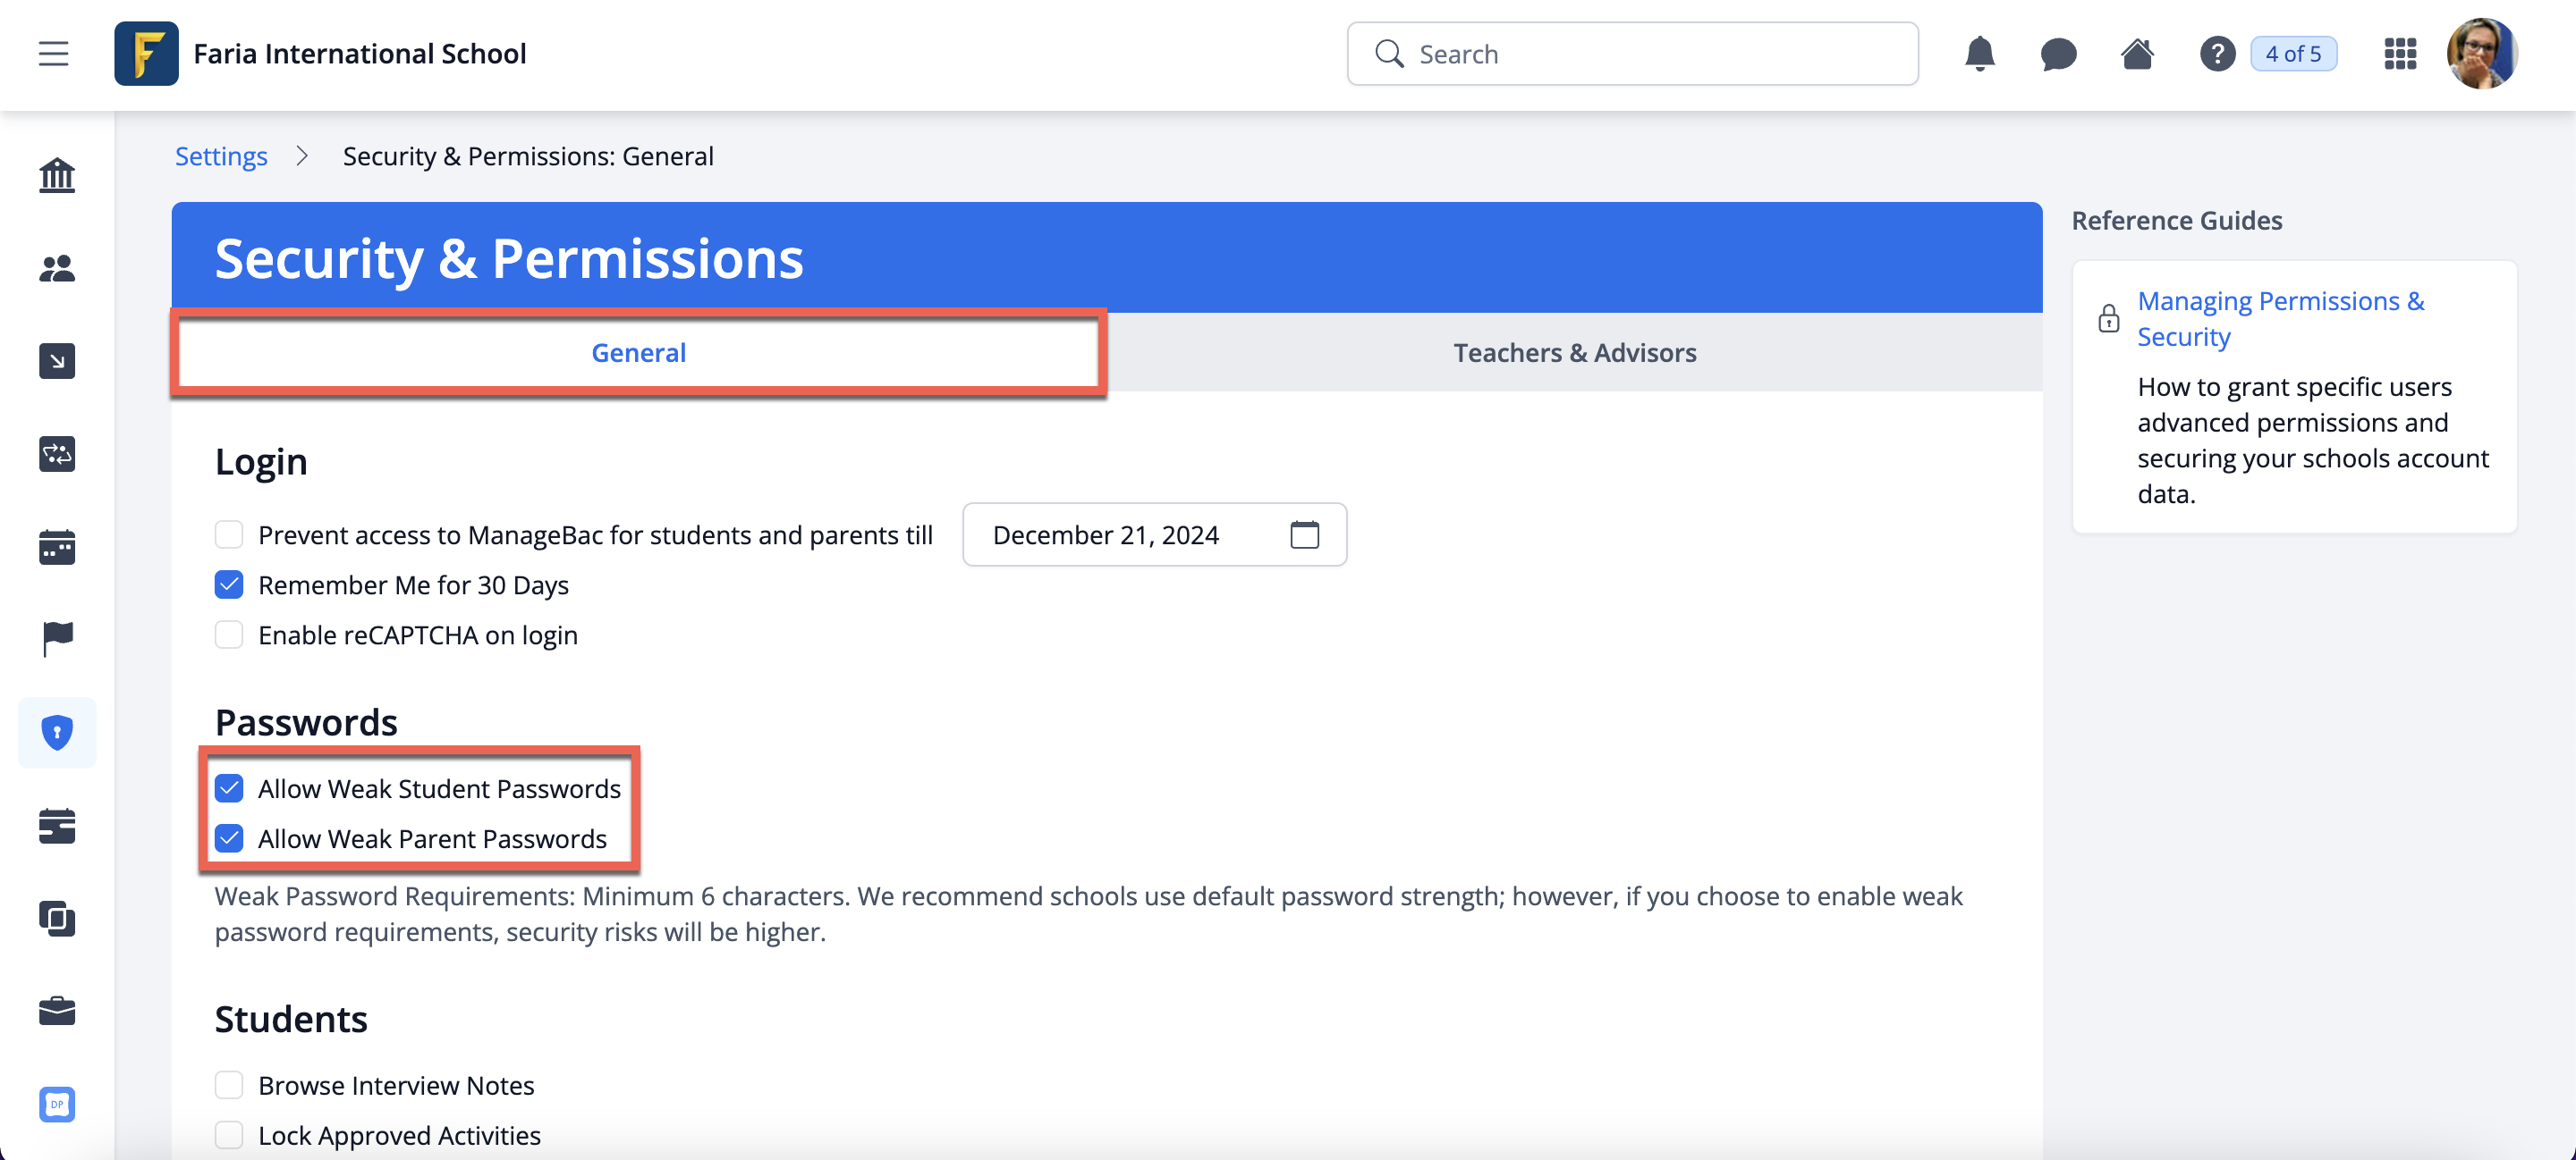Uncheck Remember Me for 30 Days
2576x1160 pixels.
[x=229, y=585]
